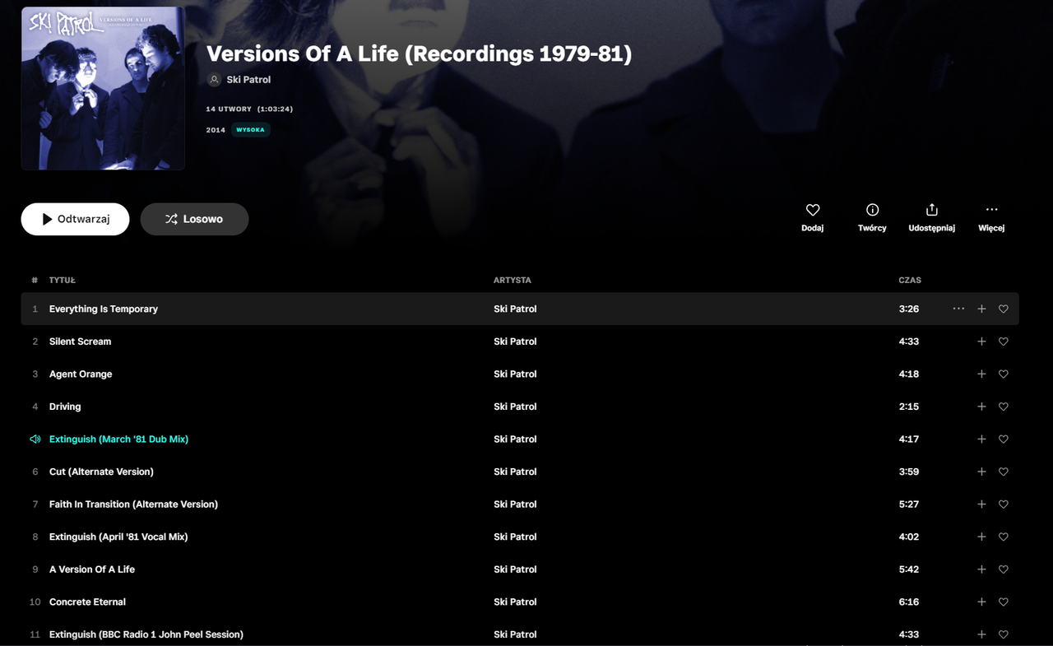
Task: Toggle the heart on the Driving track
Action: [1004, 407]
